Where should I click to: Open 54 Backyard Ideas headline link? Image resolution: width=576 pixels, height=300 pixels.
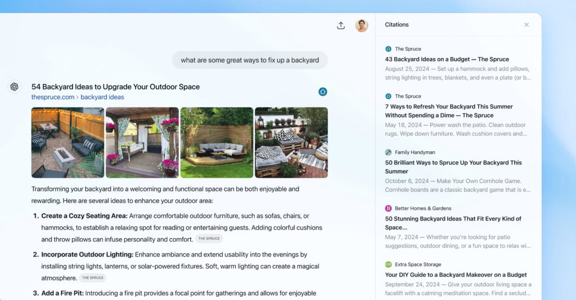coord(115,87)
